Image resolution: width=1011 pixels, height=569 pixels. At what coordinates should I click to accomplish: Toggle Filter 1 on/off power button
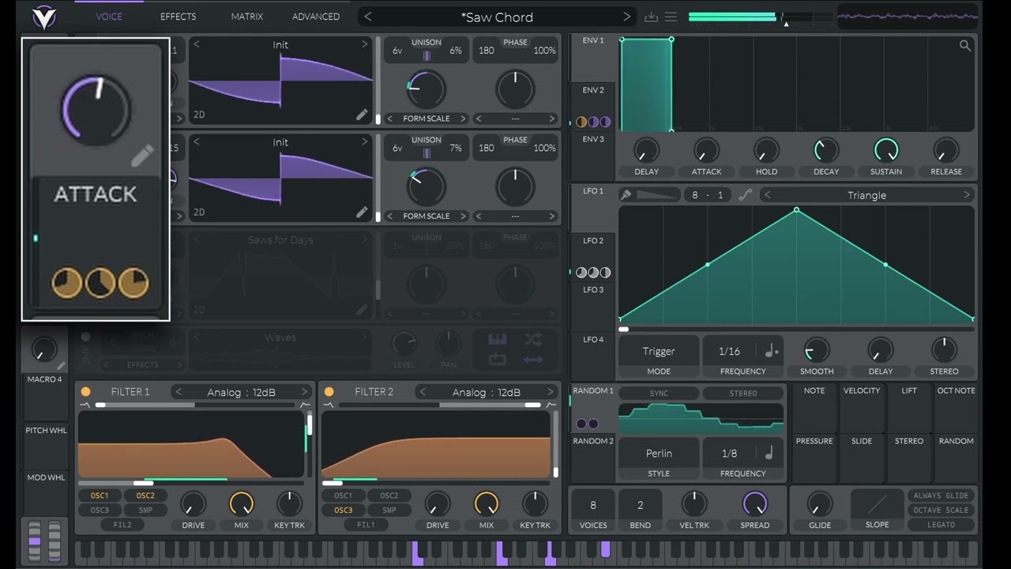pyautogui.click(x=85, y=392)
